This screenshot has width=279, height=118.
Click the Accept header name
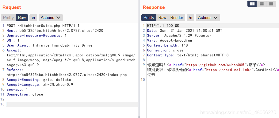pyautogui.click(x=13, y=50)
